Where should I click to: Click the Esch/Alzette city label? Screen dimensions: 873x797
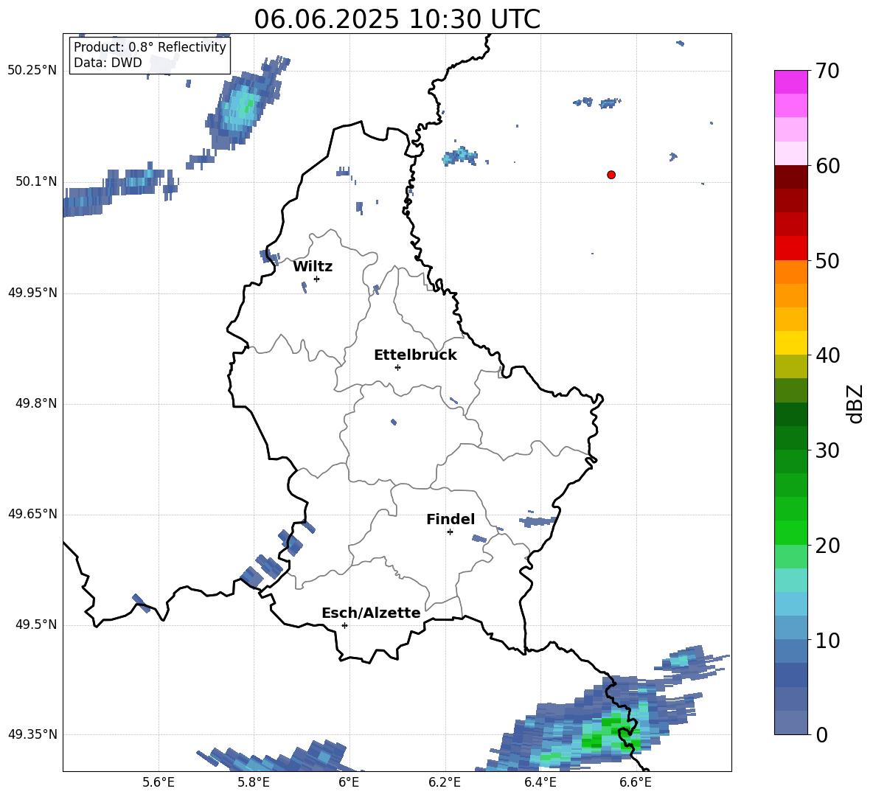click(x=371, y=613)
